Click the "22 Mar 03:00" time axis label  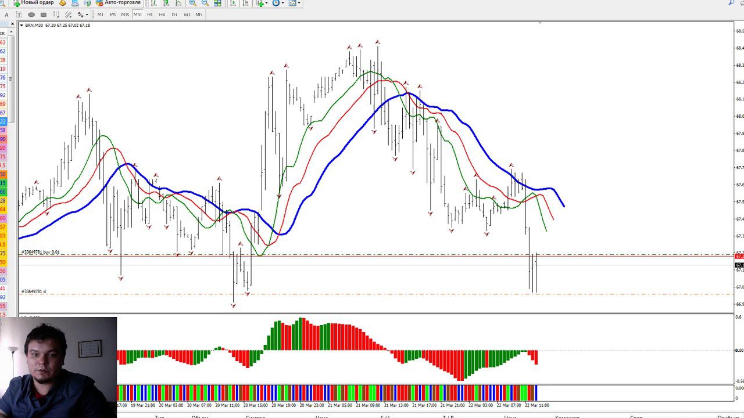click(481, 405)
